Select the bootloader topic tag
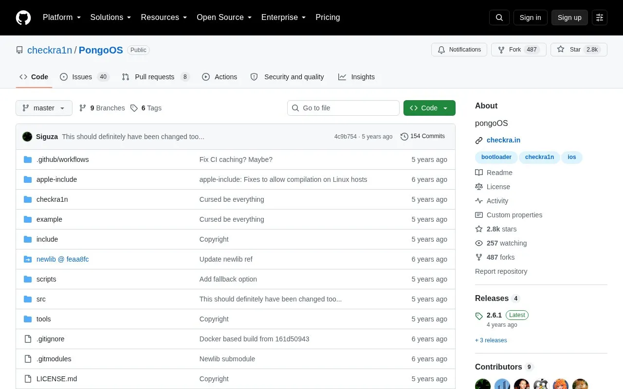This screenshot has width=623, height=389. click(496, 157)
